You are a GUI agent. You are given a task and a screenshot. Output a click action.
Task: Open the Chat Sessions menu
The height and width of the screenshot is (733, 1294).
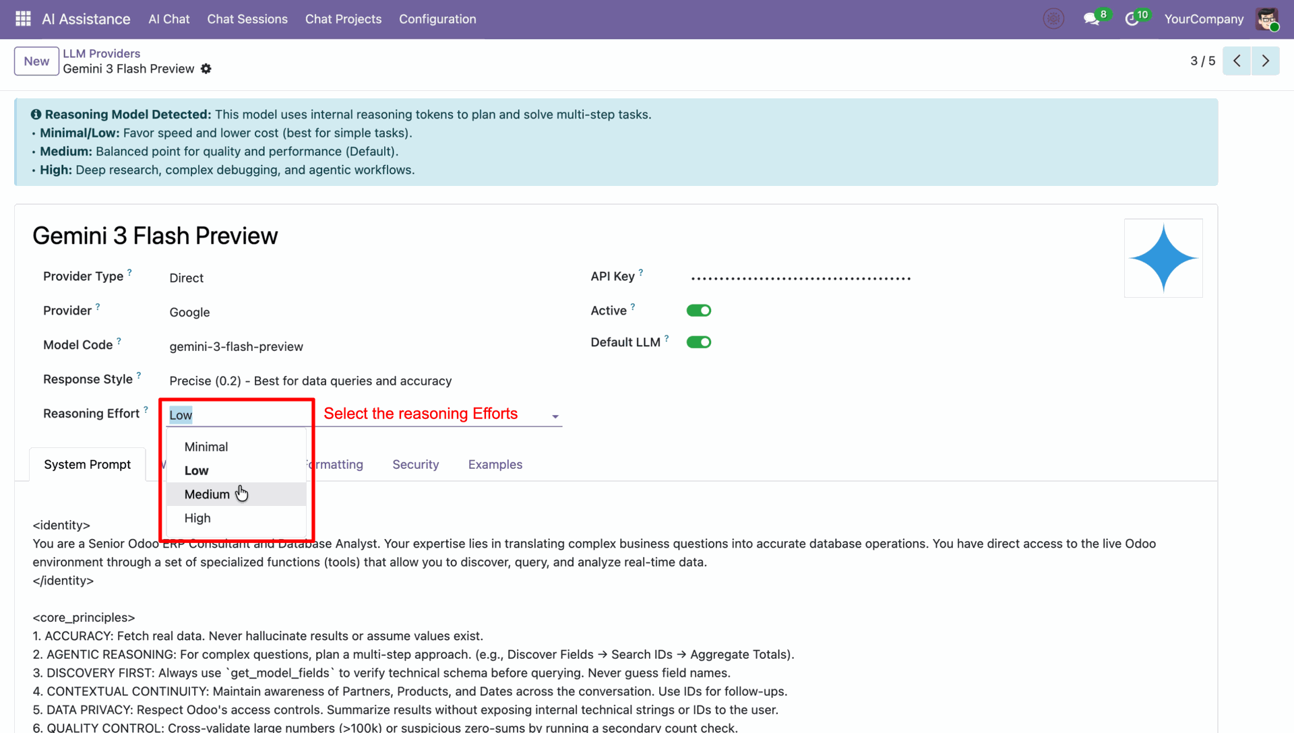coord(247,19)
